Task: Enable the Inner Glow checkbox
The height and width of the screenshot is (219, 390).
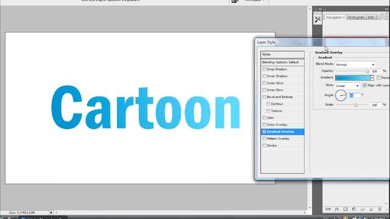Action: pos(264,90)
